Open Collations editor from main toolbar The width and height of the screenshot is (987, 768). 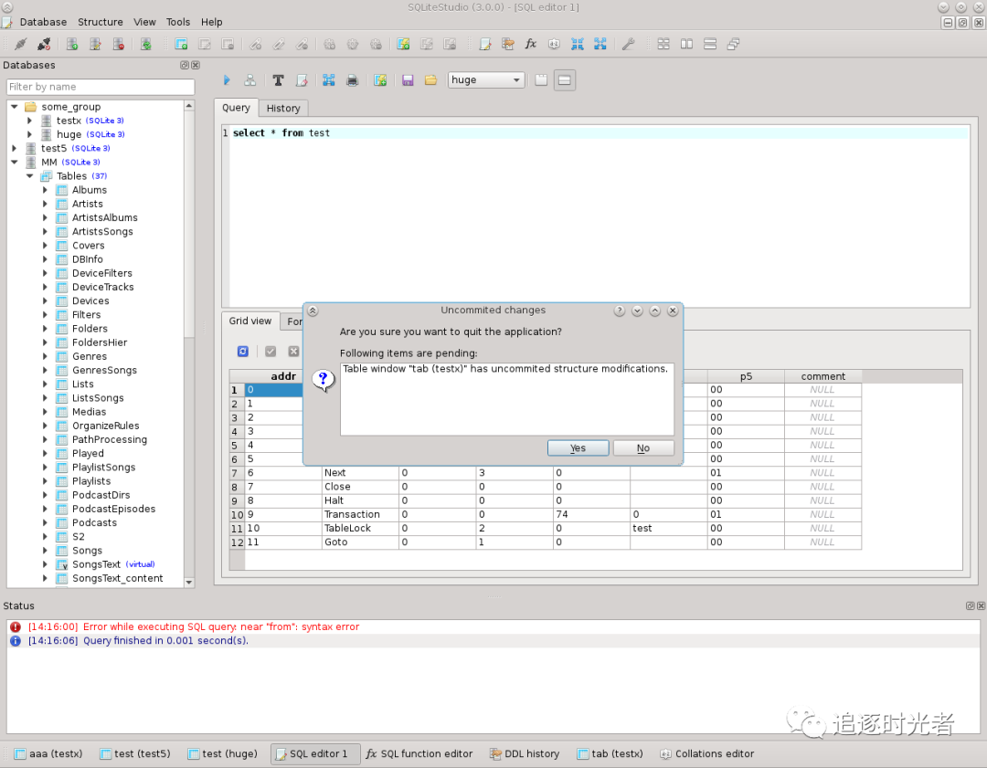554,44
